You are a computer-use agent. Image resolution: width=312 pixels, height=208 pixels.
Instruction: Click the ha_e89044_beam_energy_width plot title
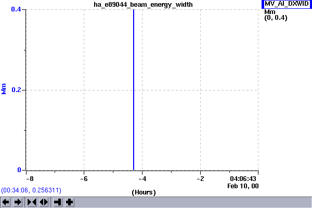(x=142, y=4)
